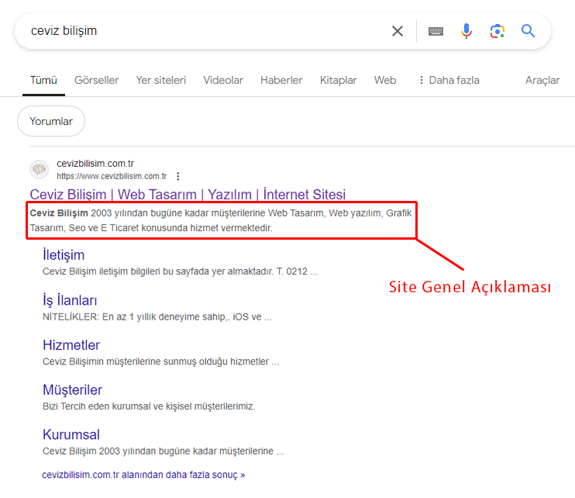Select the Tümü tab
The image size is (575, 498).
[x=43, y=81]
